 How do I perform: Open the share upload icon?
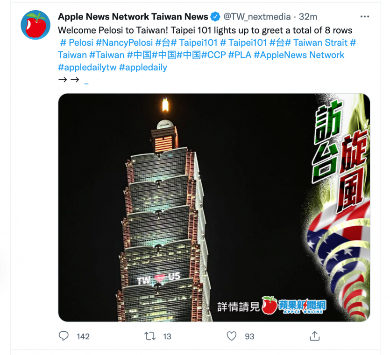pyautogui.click(x=315, y=336)
